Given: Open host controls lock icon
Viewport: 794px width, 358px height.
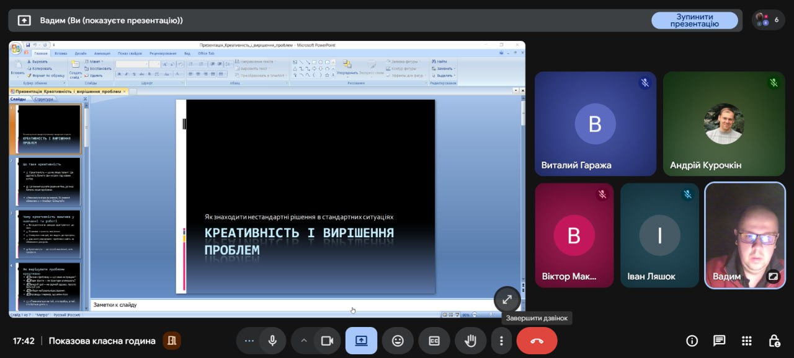Looking at the screenshot, I should click(x=774, y=341).
